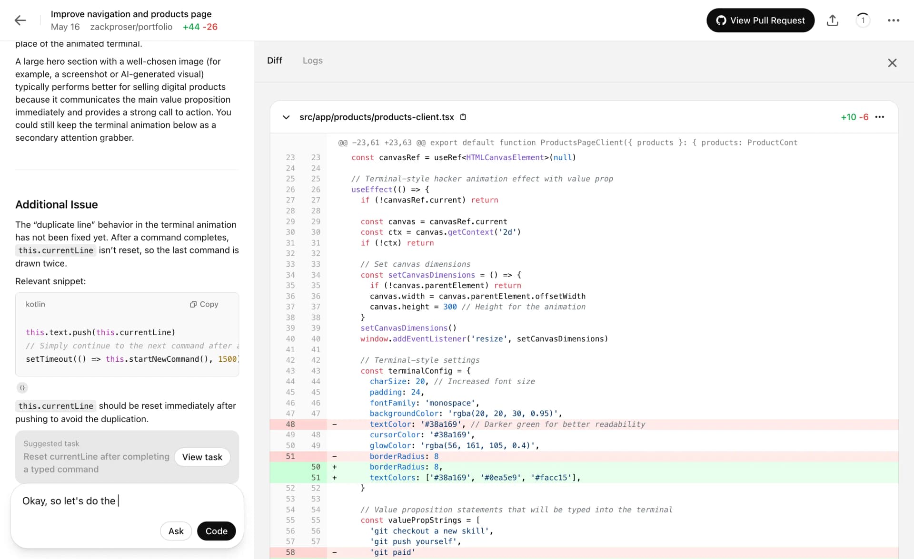
Task: Navigate back using the back arrow
Action: (20, 20)
